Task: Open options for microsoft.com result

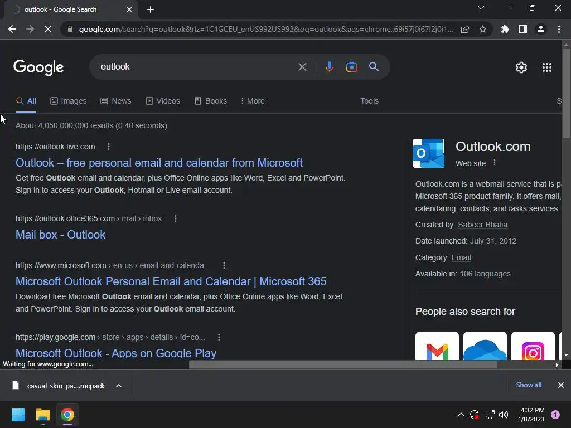Action: coord(224,265)
